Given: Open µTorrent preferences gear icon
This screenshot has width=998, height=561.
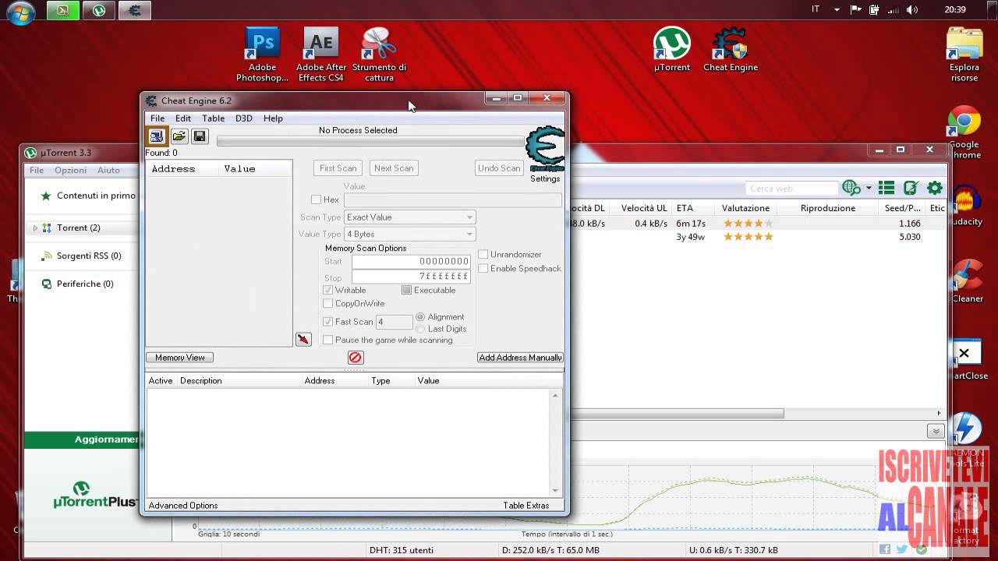Looking at the screenshot, I should (x=935, y=188).
